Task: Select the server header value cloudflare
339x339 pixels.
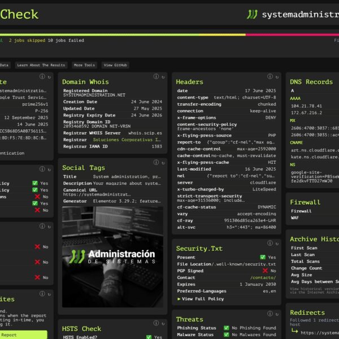Action: (x=263, y=182)
